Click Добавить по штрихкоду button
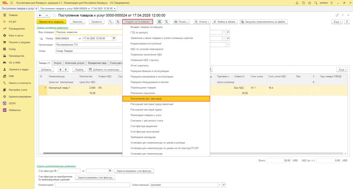The height and width of the screenshot is (189, 353). (105, 69)
